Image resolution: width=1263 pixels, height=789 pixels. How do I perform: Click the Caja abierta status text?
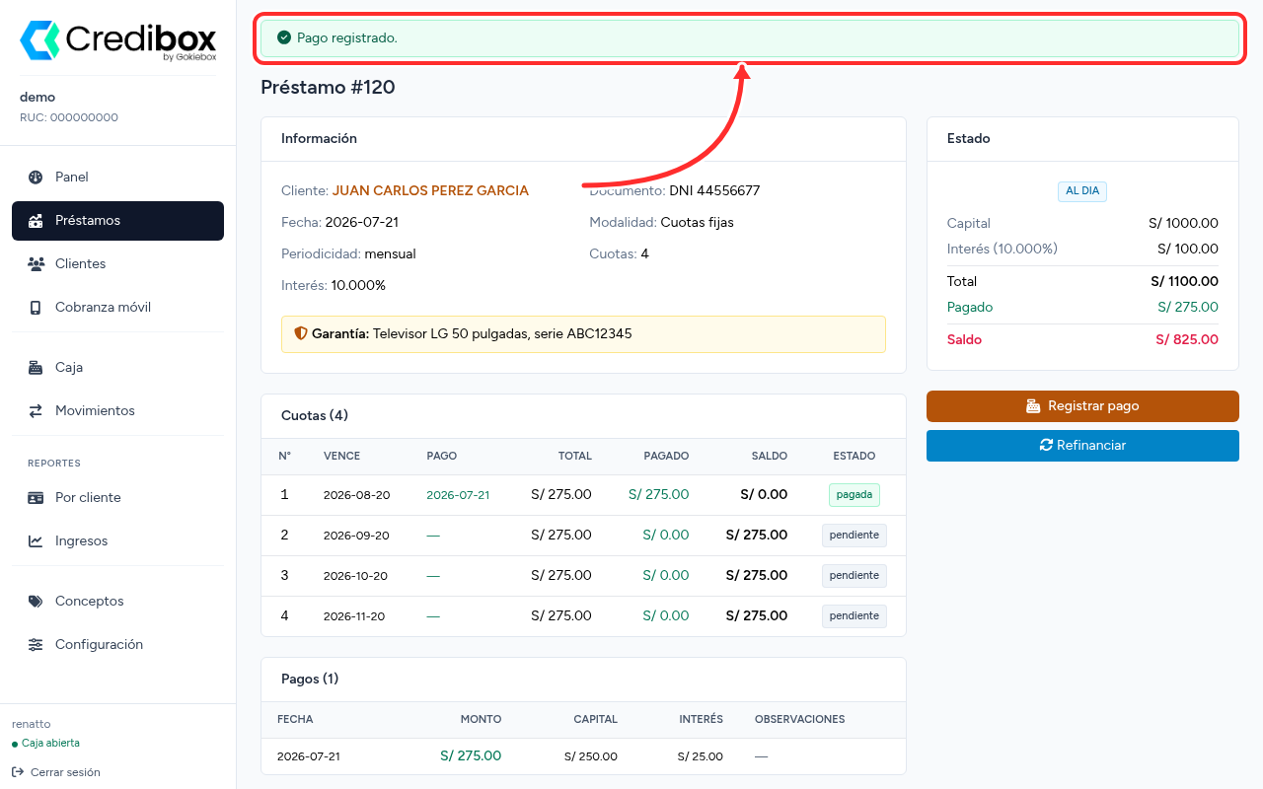pyautogui.click(x=50, y=744)
